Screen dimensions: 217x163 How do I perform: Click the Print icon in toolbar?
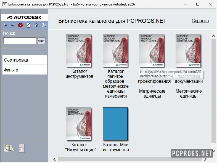click(x=44, y=25)
